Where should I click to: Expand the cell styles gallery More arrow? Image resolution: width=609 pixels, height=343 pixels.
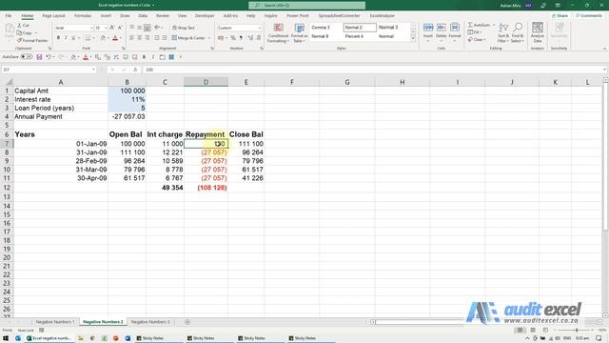coord(413,38)
